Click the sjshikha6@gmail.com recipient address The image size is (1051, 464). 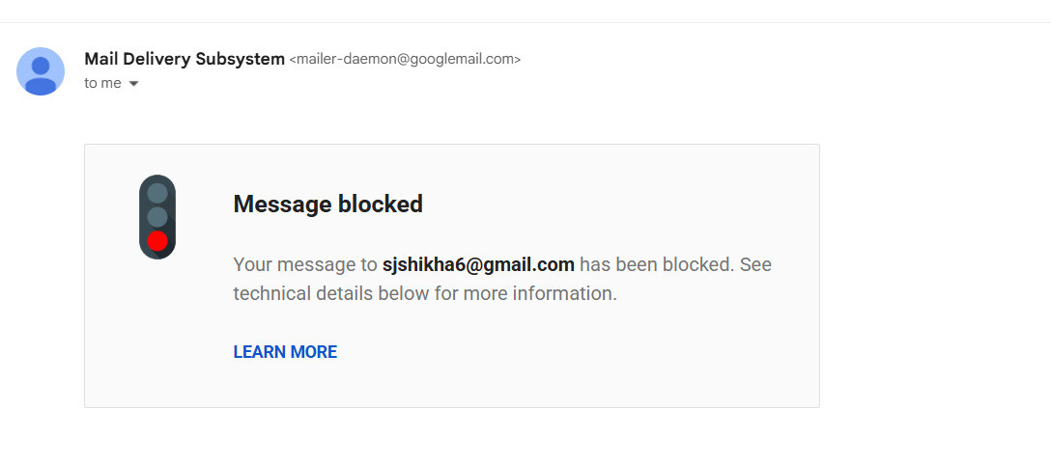coord(478,264)
